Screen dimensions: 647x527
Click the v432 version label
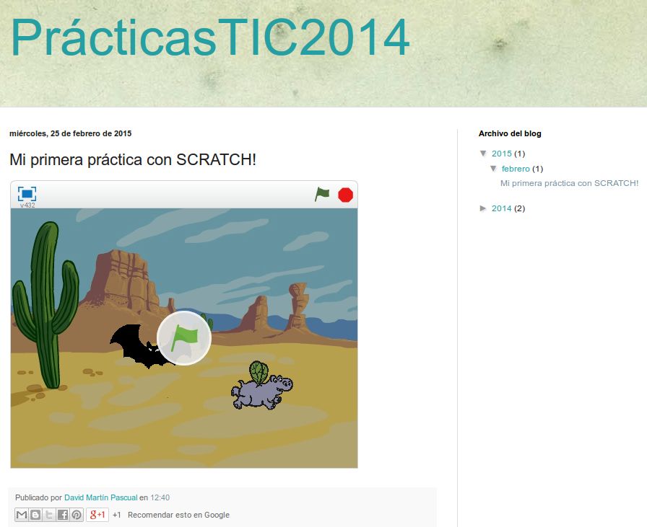tap(27, 205)
